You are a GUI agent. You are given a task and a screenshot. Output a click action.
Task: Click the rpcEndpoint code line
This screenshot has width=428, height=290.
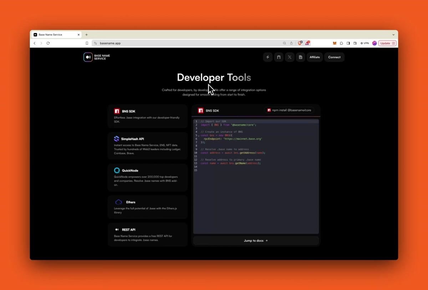point(233,139)
